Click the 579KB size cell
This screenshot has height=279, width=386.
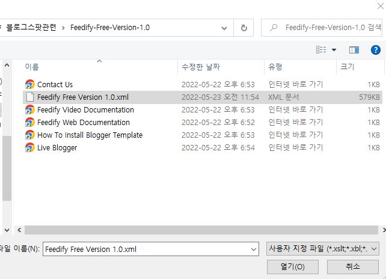(x=369, y=97)
